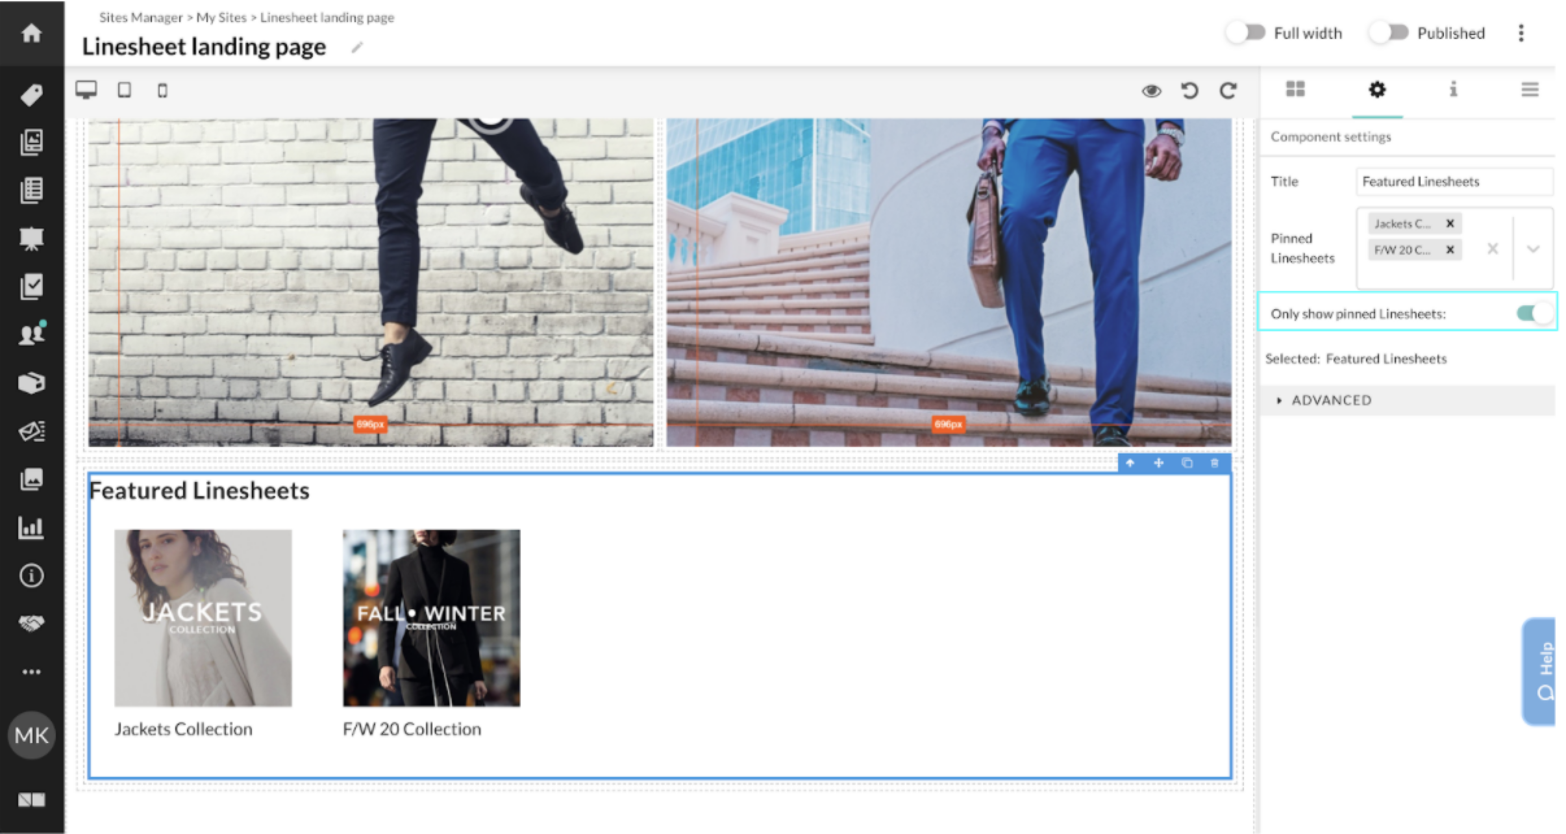The height and width of the screenshot is (834, 1566).
Task: Select the Fall Winter collection thumbnail
Action: (x=431, y=618)
